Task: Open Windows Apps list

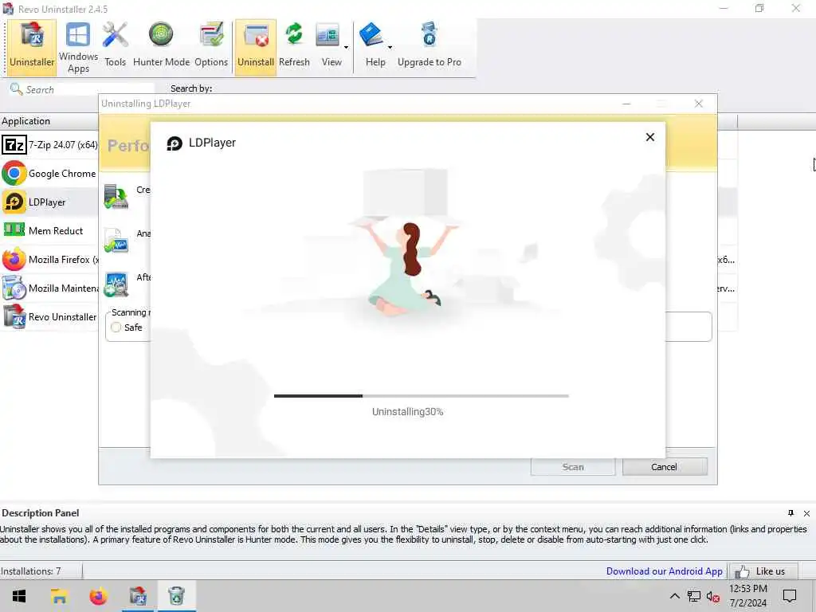Action: pyautogui.click(x=78, y=47)
